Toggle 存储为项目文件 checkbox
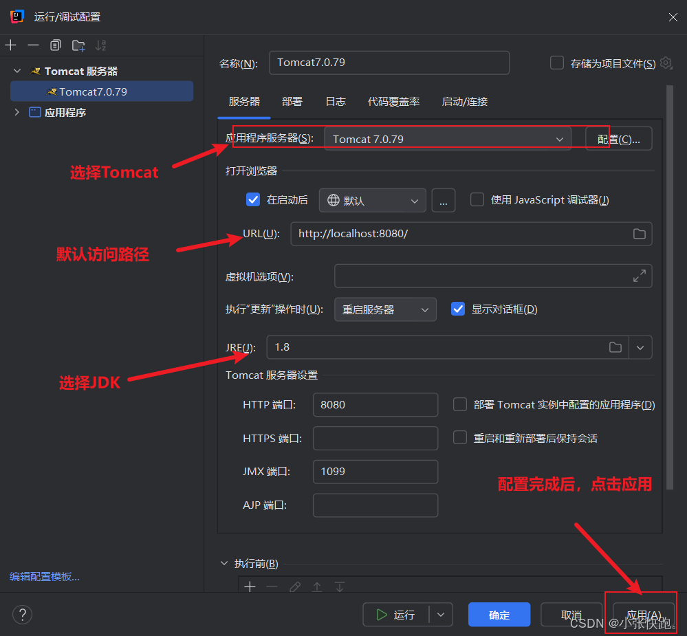Screen dimensions: 687x636 point(557,63)
